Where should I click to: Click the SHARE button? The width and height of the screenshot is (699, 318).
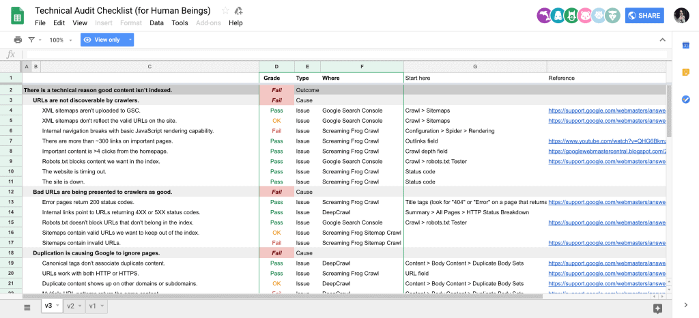644,16
